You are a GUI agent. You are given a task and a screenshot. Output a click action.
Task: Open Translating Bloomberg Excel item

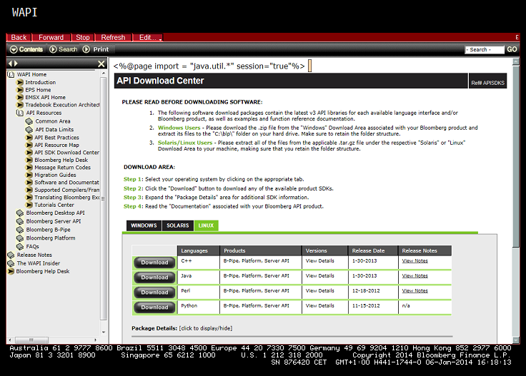click(x=66, y=197)
